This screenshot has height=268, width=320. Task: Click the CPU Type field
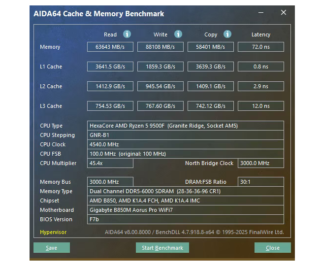click(185, 126)
